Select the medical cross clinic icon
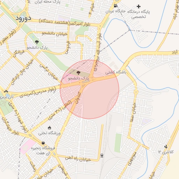The width and height of the screenshot is (179, 179). pos(138,7)
